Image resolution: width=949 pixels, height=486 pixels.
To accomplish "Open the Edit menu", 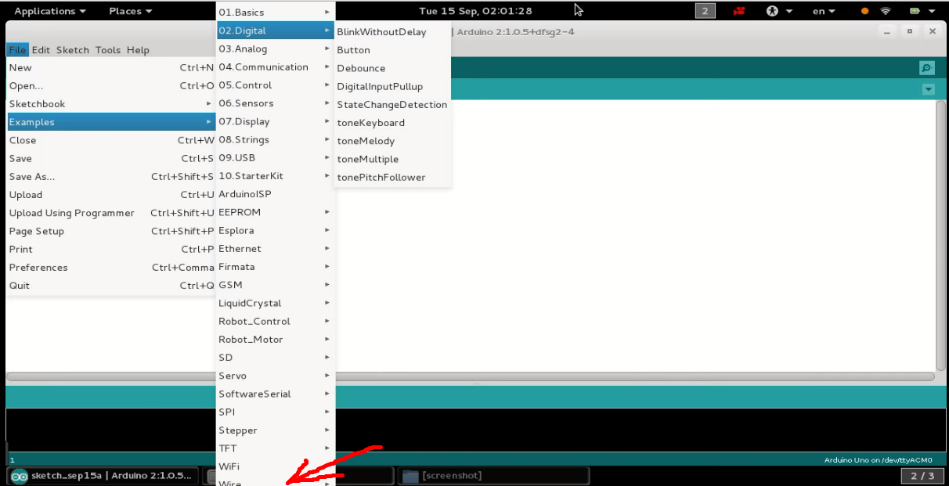I will coord(41,49).
